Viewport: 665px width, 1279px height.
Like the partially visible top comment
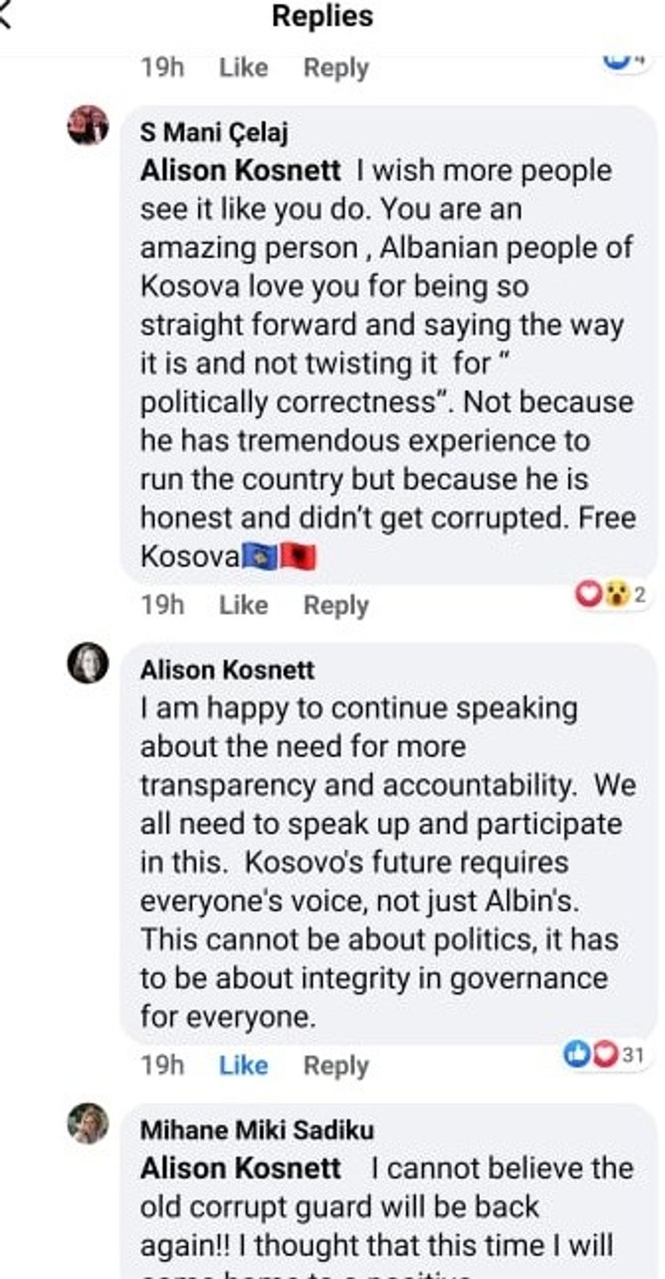[244, 68]
